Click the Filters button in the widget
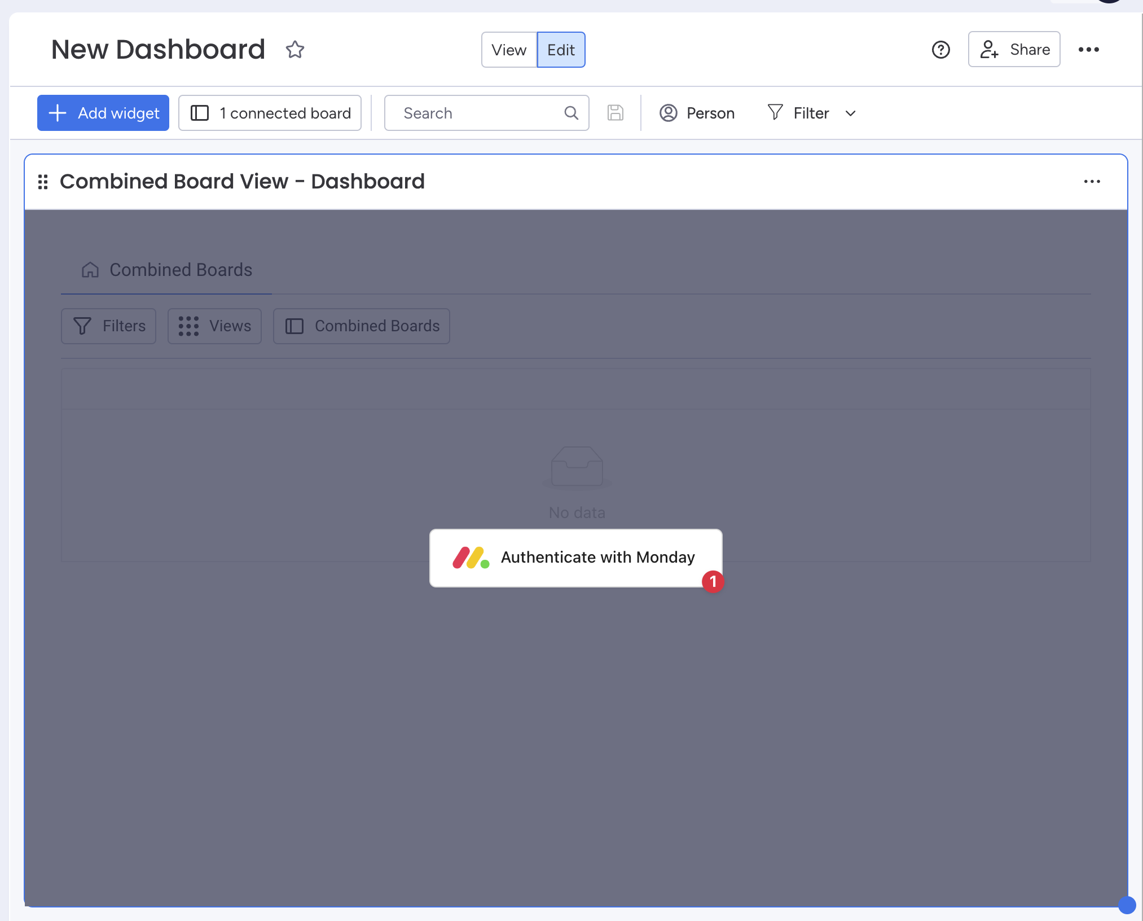Screen dimensions: 1143x921 [x=109, y=326]
